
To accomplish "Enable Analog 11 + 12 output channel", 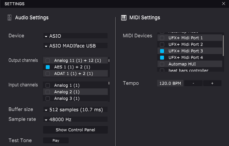I will [48, 61].
